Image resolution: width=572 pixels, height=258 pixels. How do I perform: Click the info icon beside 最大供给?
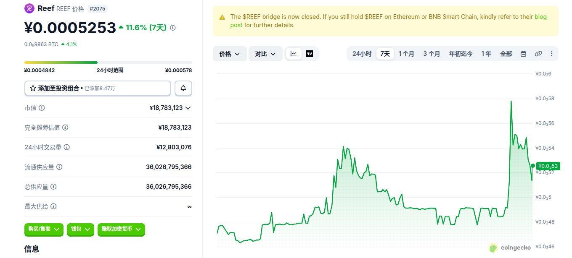pyautogui.click(x=53, y=206)
